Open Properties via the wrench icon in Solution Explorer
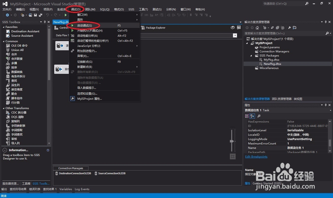Image resolution: width=333 pixels, height=198 pixels. [x=289, y=28]
